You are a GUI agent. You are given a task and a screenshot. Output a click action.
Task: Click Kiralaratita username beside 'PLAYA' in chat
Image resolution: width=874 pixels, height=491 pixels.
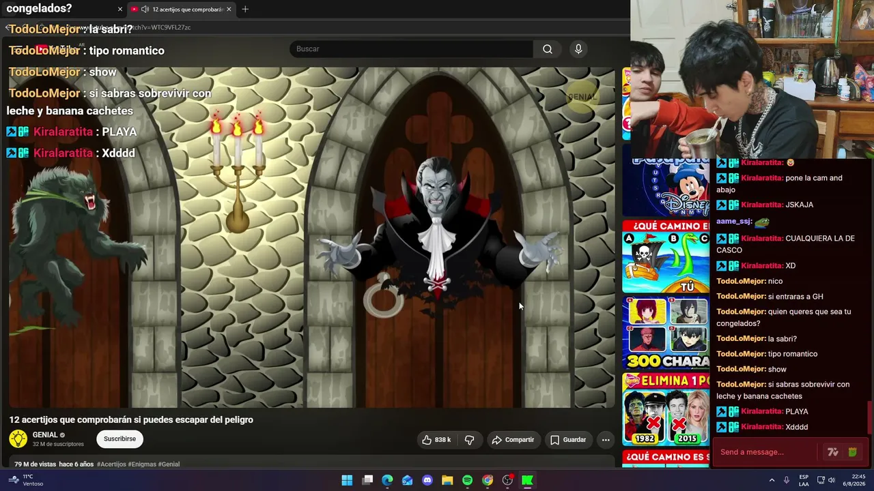point(762,411)
